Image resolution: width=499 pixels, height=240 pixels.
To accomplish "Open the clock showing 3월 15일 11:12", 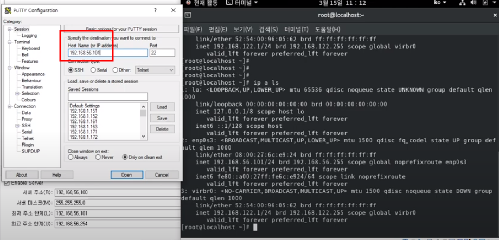I will pos(342,3).
